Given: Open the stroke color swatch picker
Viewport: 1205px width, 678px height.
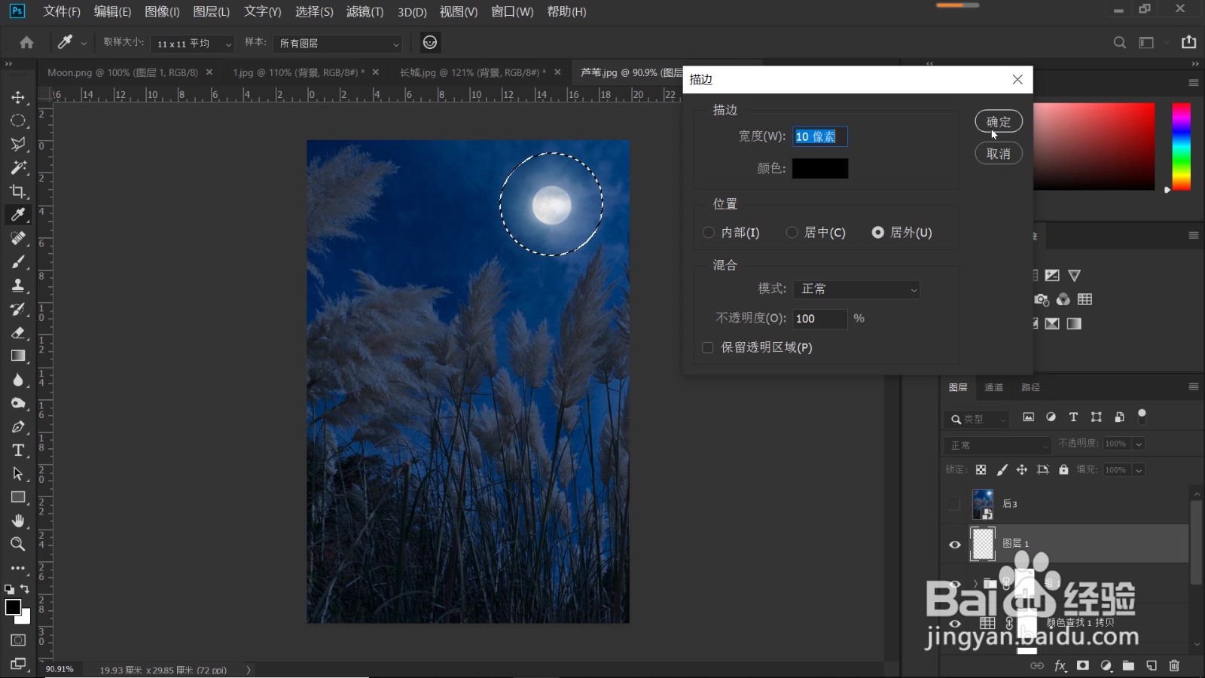Looking at the screenshot, I should click(x=821, y=169).
